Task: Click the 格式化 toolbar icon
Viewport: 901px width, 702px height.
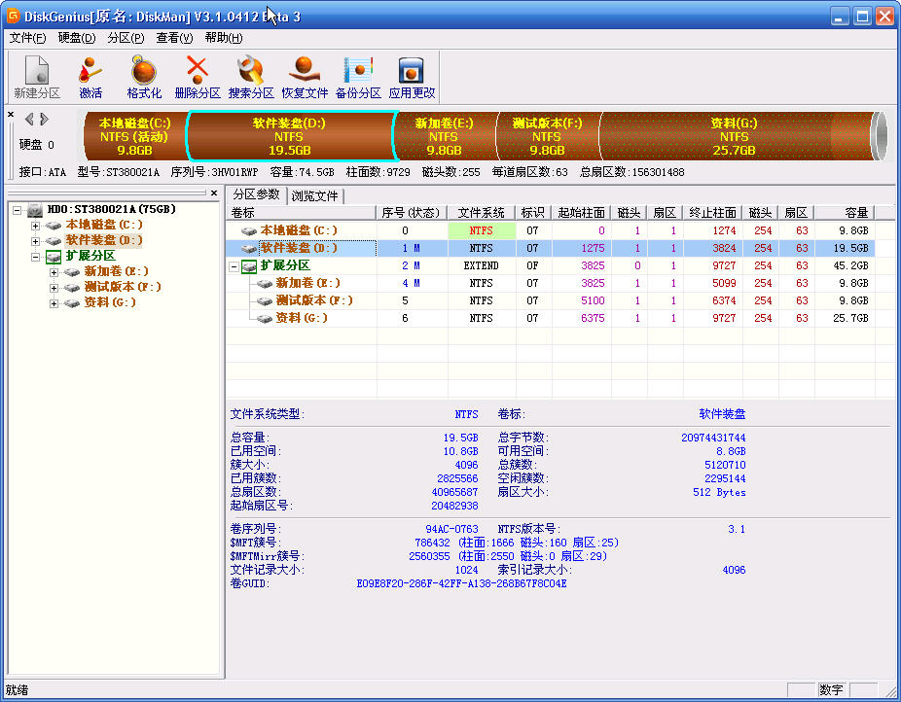Action: point(144,71)
